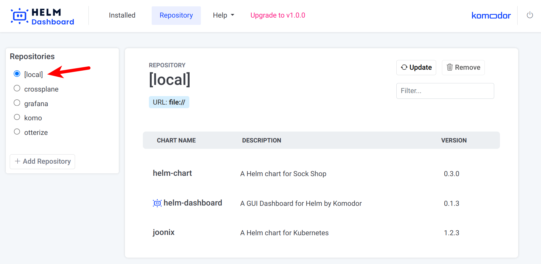Select the [local] repository radio button
Viewport: 541px width, 264px height.
(x=17, y=74)
